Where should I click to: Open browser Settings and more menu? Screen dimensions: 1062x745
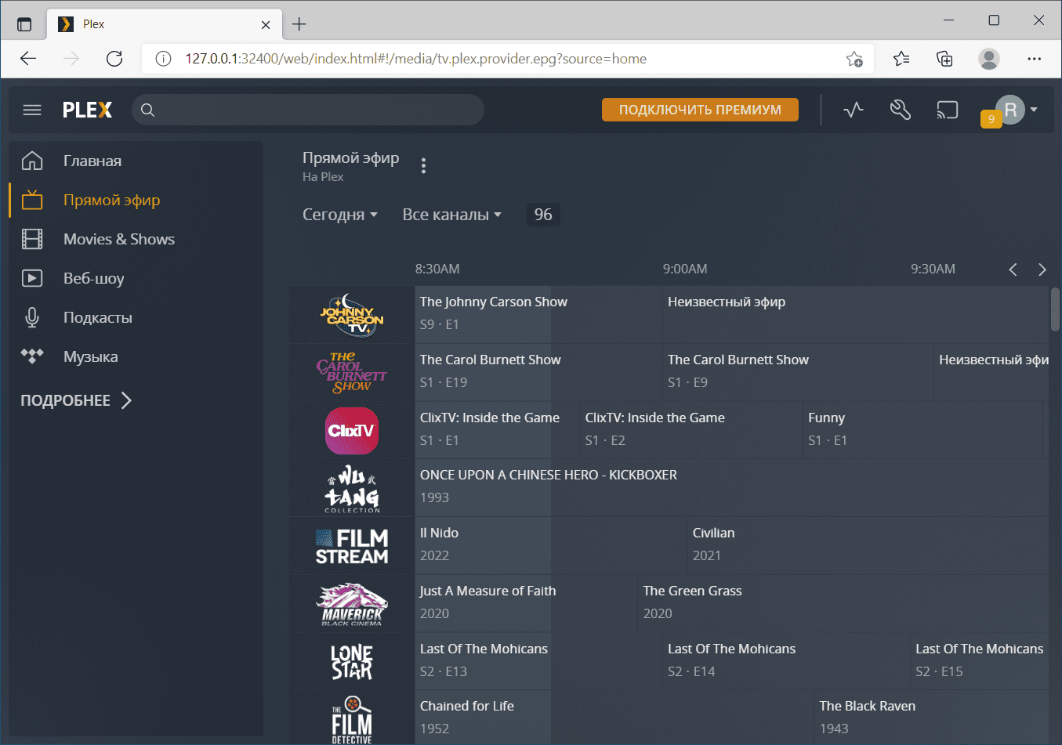[1035, 59]
